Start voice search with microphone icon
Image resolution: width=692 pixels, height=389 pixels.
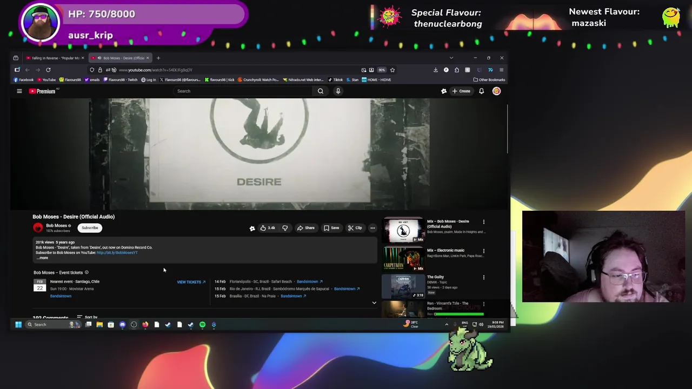pyautogui.click(x=338, y=91)
